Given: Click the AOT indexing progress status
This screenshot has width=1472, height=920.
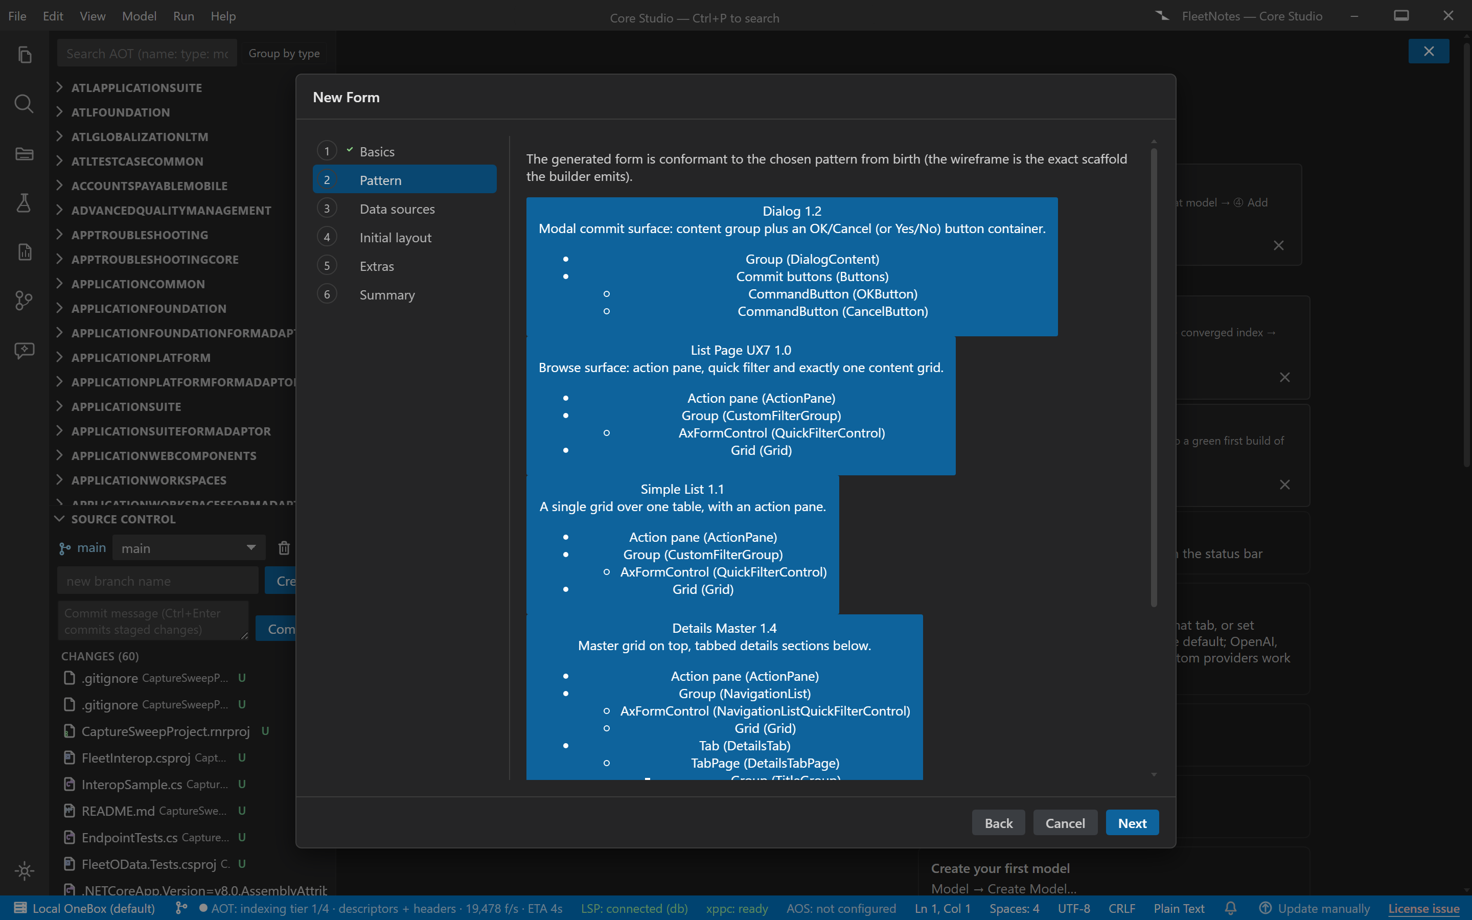Looking at the screenshot, I should (x=380, y=908).
